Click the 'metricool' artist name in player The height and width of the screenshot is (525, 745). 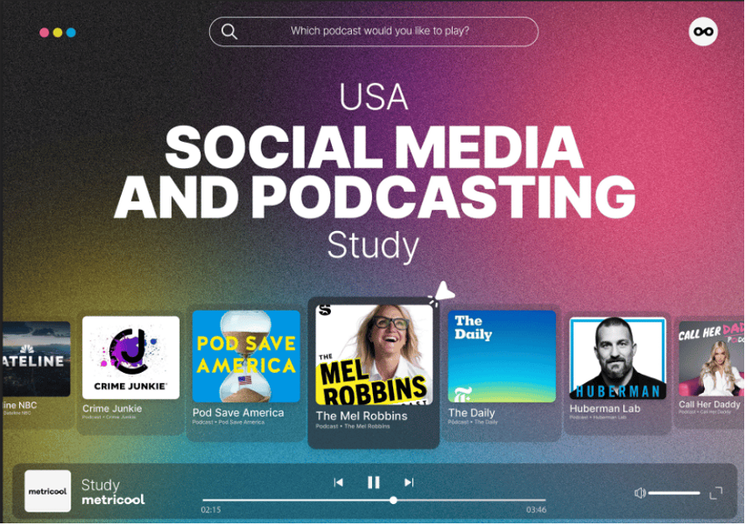pyautogui.click(x=113, y=500)
